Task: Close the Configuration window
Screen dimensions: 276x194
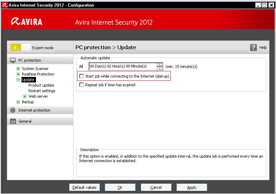Action: click(x=271, y=5)
